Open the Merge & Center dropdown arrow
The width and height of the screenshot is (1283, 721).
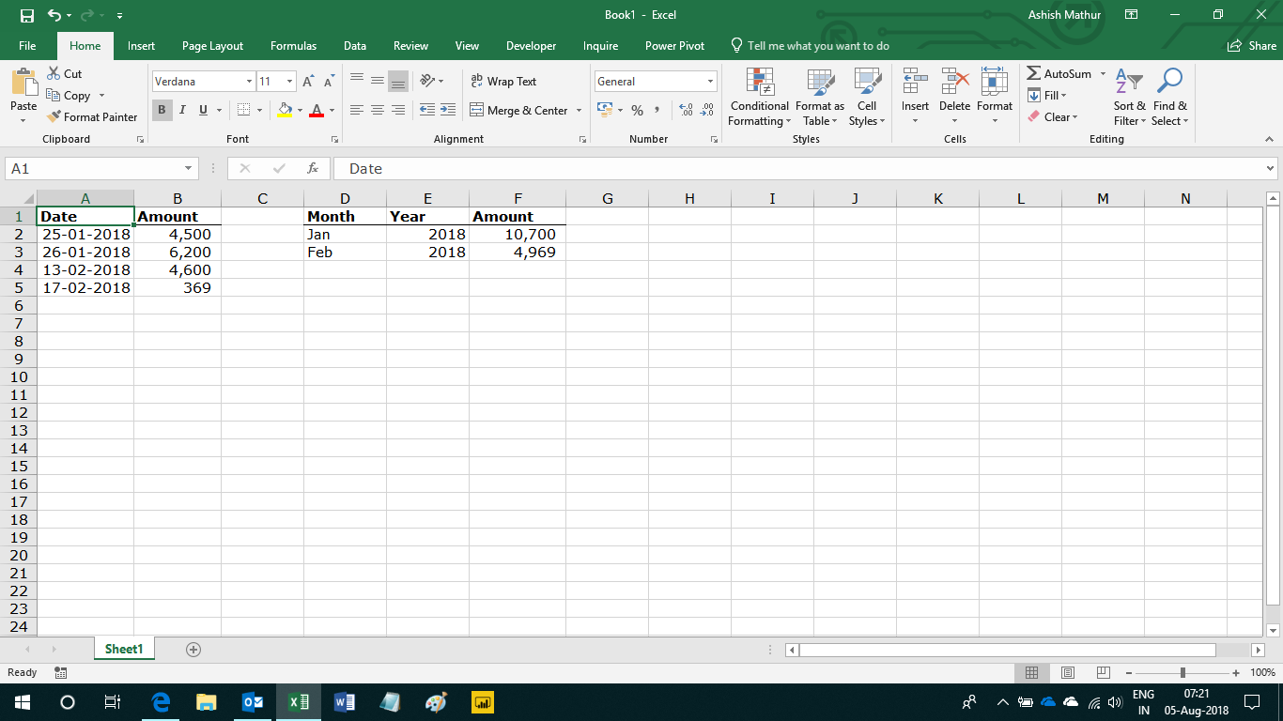(x=579, y=111)
